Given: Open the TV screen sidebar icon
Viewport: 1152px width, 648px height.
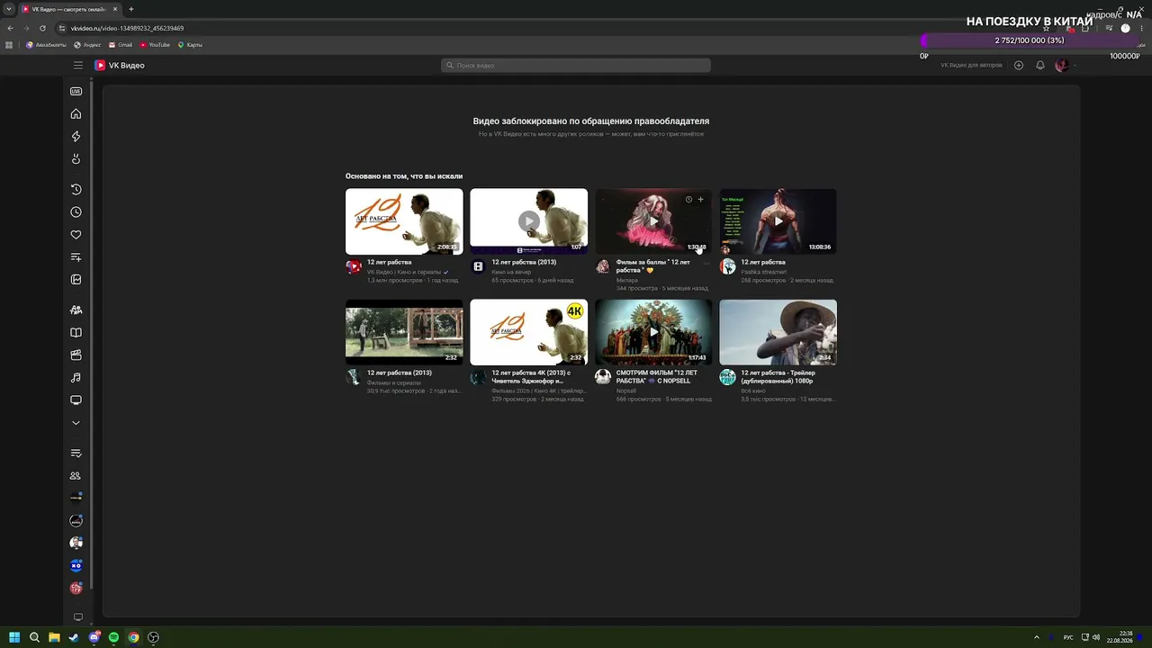Looking at the screenshot, I should point(76,400).
